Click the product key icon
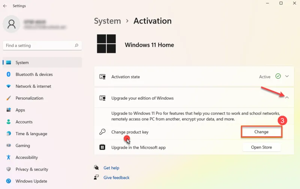Image resolution: width=300 pixels, height=189 pixels. pyautogui.click(x=102, y=132)
